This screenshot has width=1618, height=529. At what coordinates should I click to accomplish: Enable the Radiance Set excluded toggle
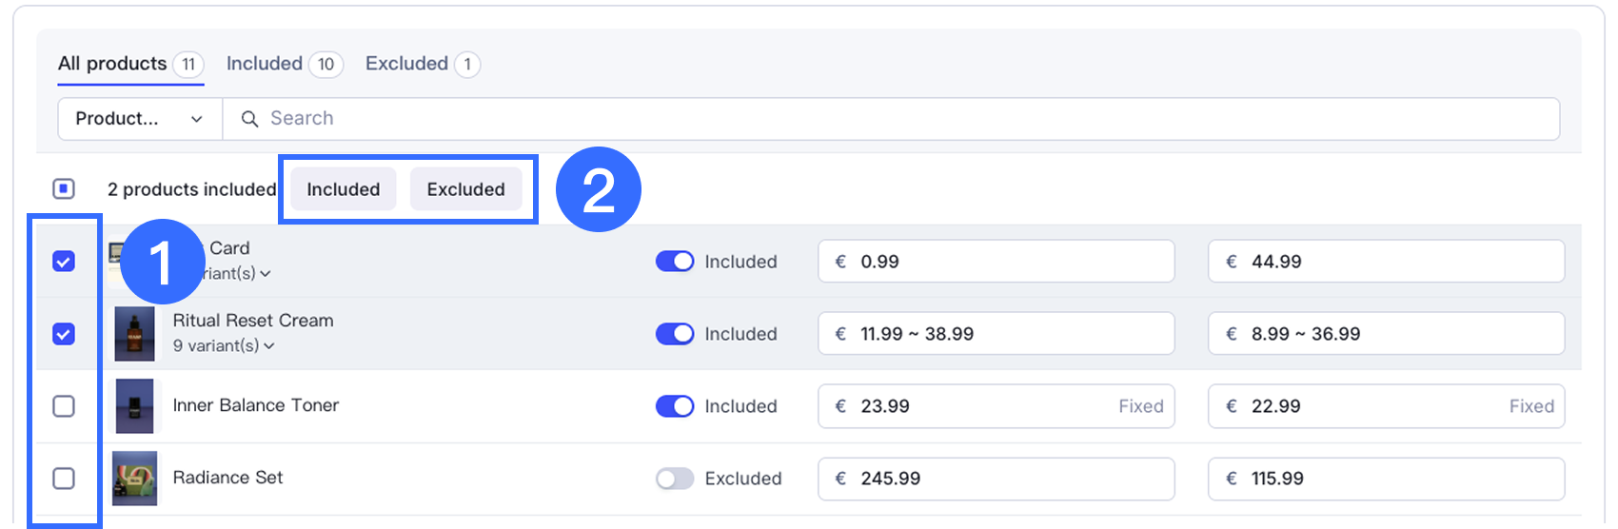675,479
